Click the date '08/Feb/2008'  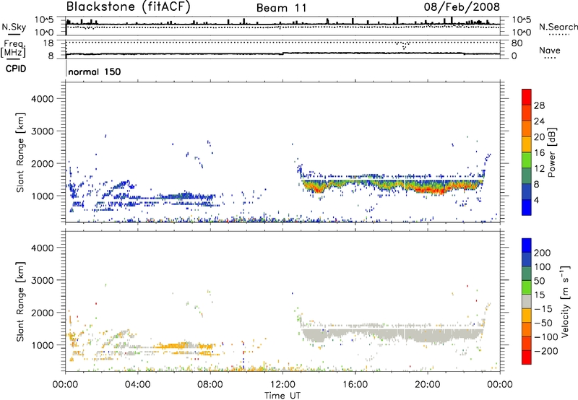[462, 6]
